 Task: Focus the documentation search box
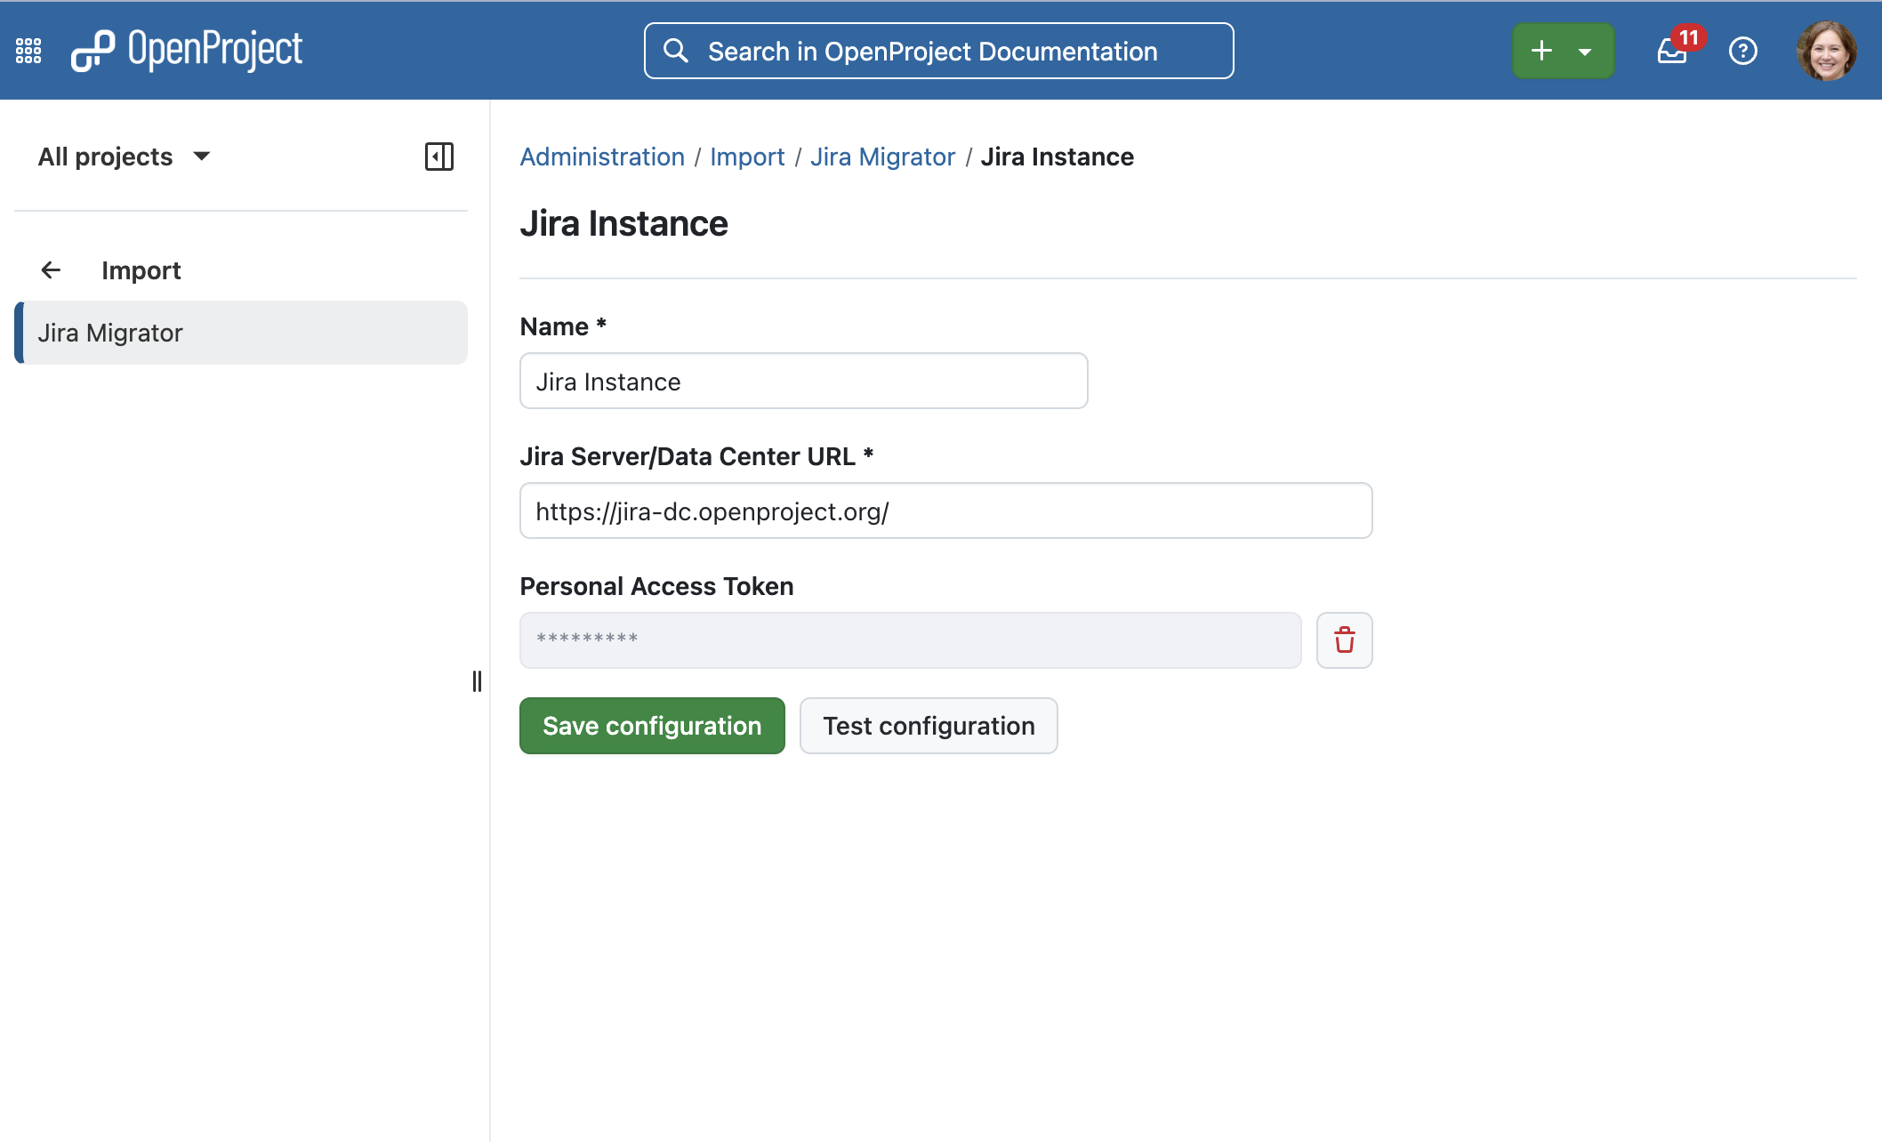(x=939, y=51)
